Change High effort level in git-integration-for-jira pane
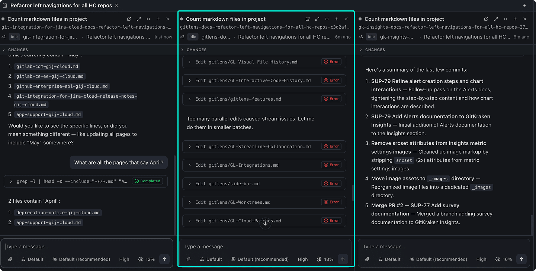This screenshot has height=271, width=536. pos(124,259)
